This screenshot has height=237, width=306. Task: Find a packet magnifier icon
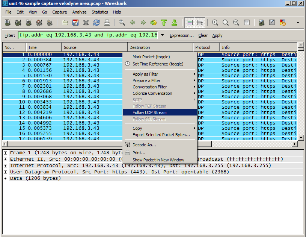pyautogui.click(x=122, y=23)
